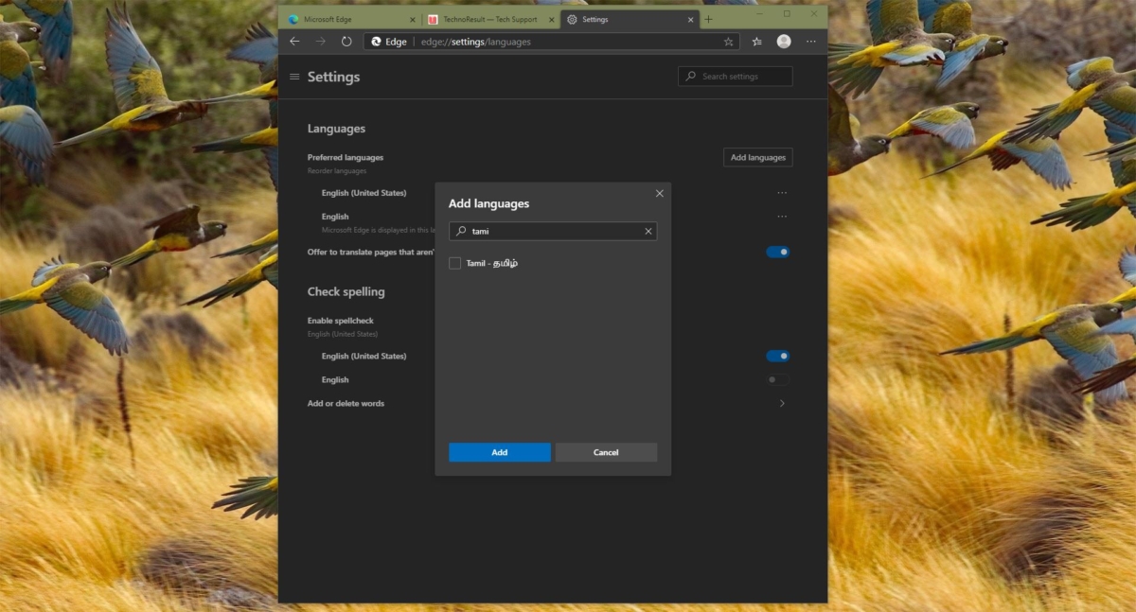Open options for English (United States) language
The width and height of the screenshot is (1136, 612).
point(782,192)
